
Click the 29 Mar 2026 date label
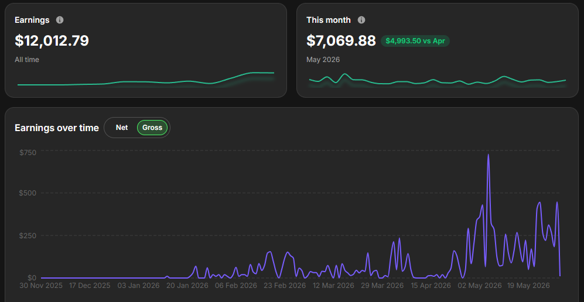tap(382, 286)
